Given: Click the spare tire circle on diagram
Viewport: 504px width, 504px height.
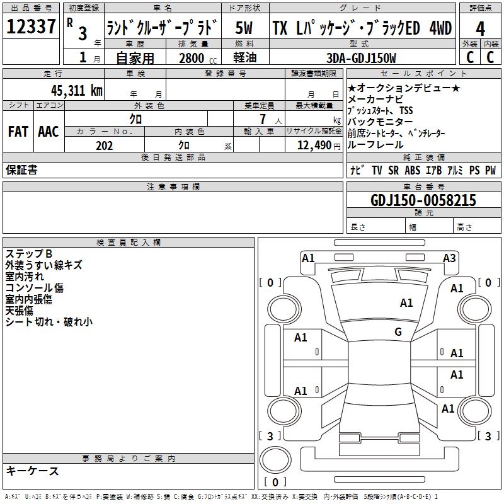Looking at the screenshot, I should click(x=275, y=459).
